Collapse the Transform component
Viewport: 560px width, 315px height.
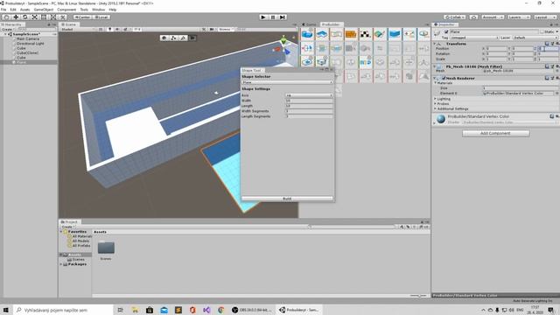(x=435, y=44)
